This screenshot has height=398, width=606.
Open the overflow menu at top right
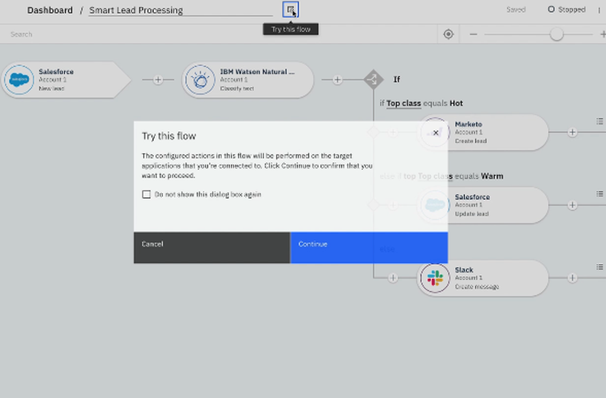599,10
